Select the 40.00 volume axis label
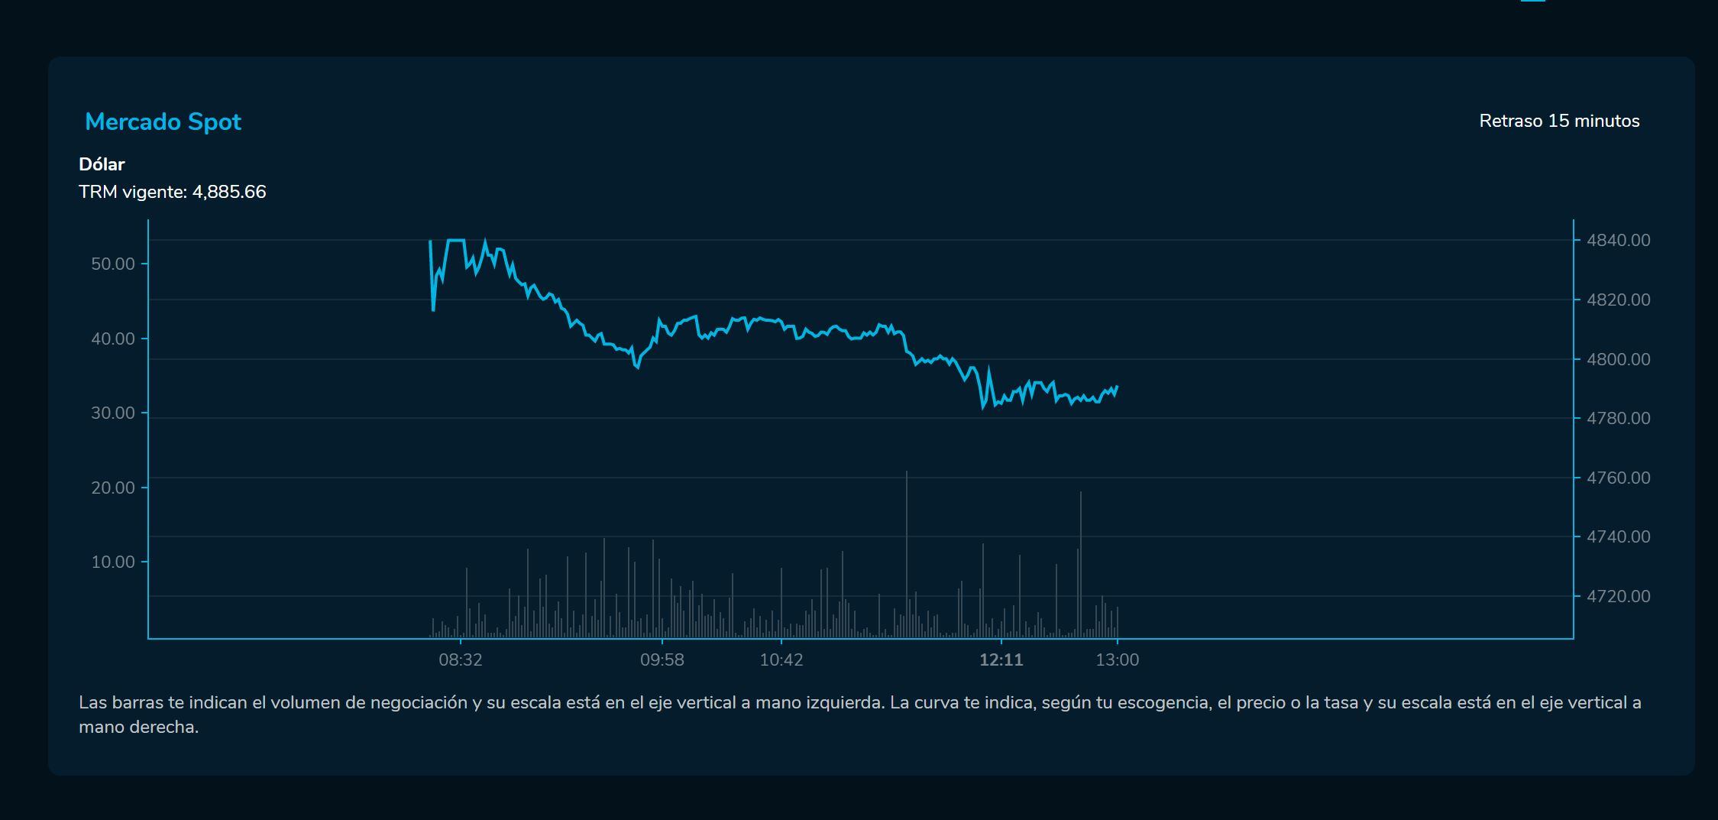The width and height of the screenshot is (1718, 820). coord(113,339)
